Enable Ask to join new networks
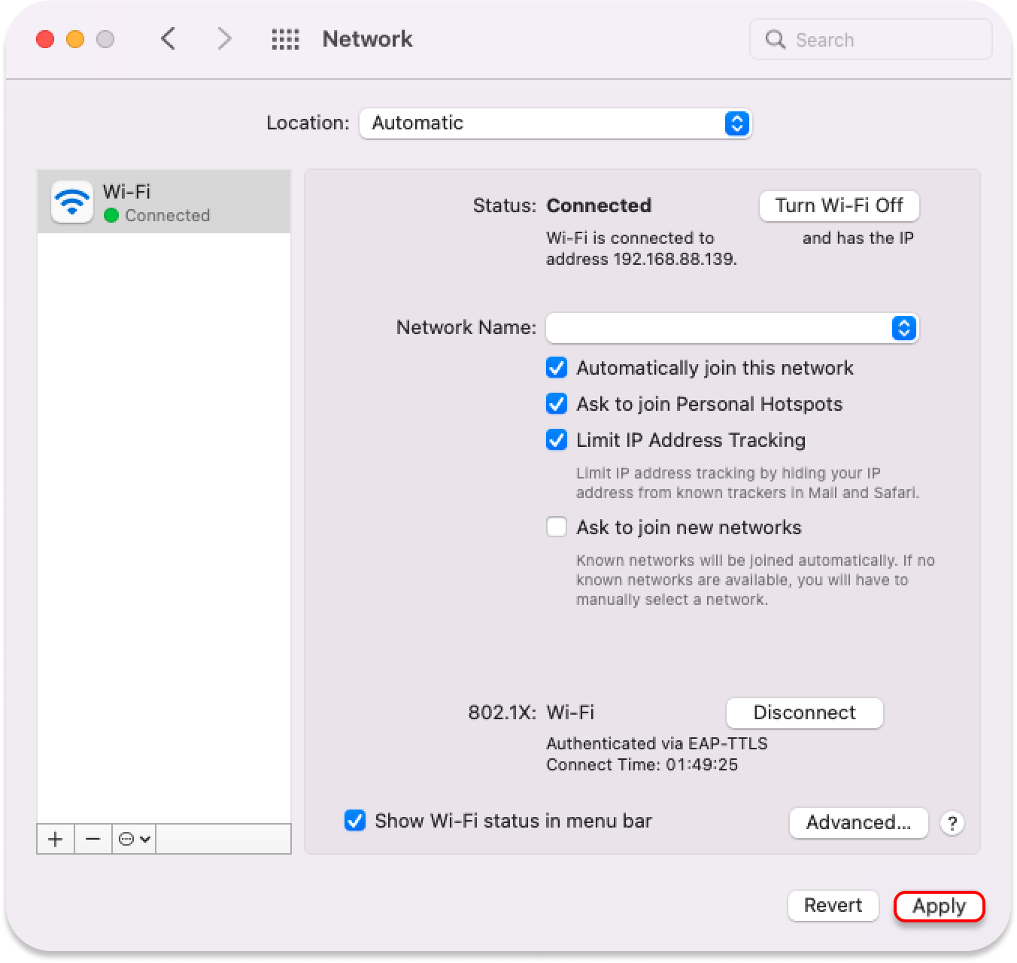The image size is (1017, 963). point(556,527)
